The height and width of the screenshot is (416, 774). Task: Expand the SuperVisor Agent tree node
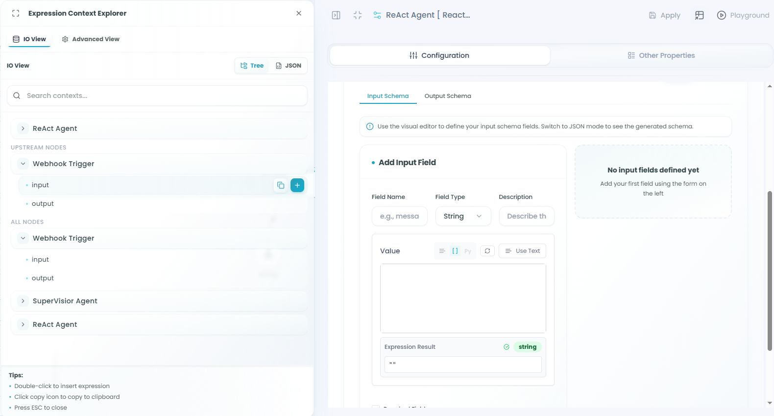tap(23, 301)
